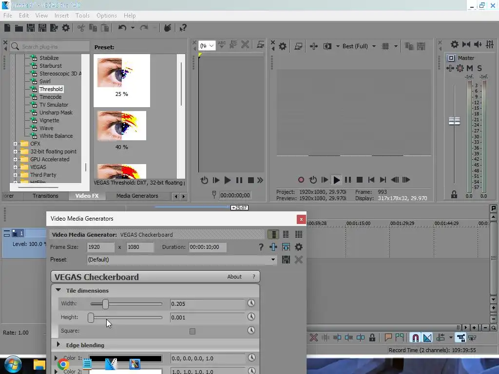The width and height of the screenshot is (499, 374).
Task: Create a new project from main toolbar
Action: pyautogui.click(x=7, y=28)
